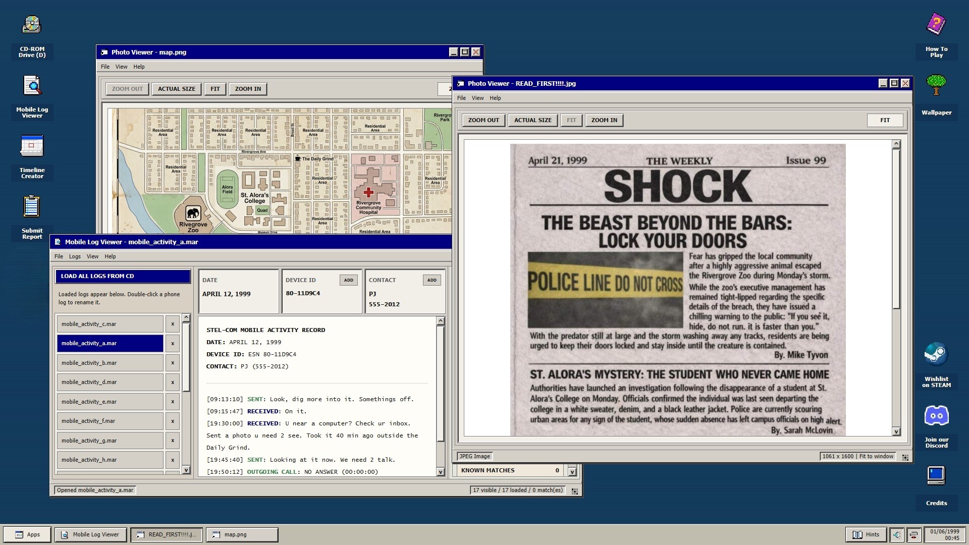Select mobile_activity_e.mar log
This screenshot has height=545, width=969.
point(110,402)
